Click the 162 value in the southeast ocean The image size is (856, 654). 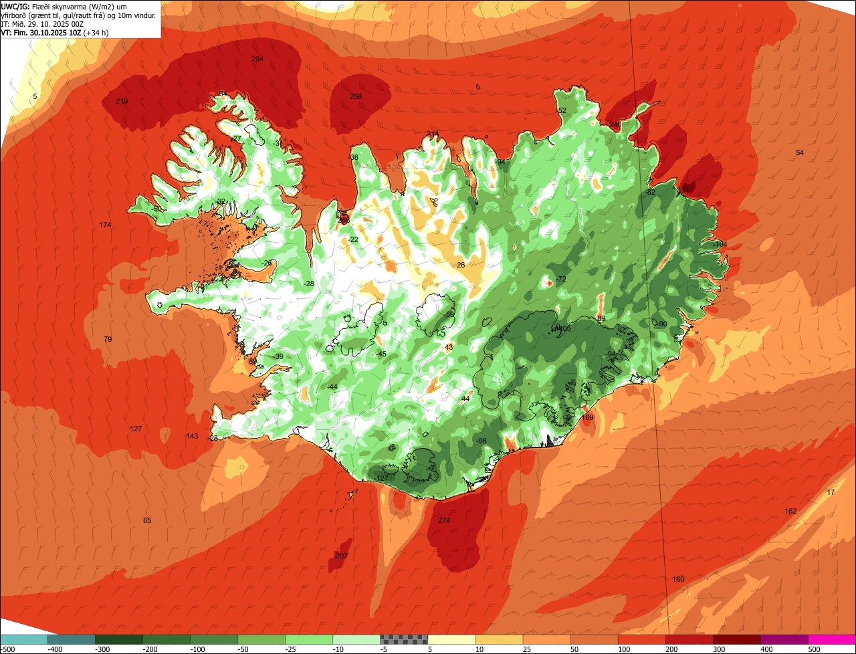tap(790, 511)
